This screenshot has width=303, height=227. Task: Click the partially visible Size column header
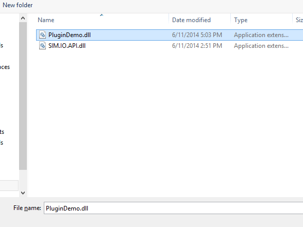pyautogui.click(x=299, y=20)
